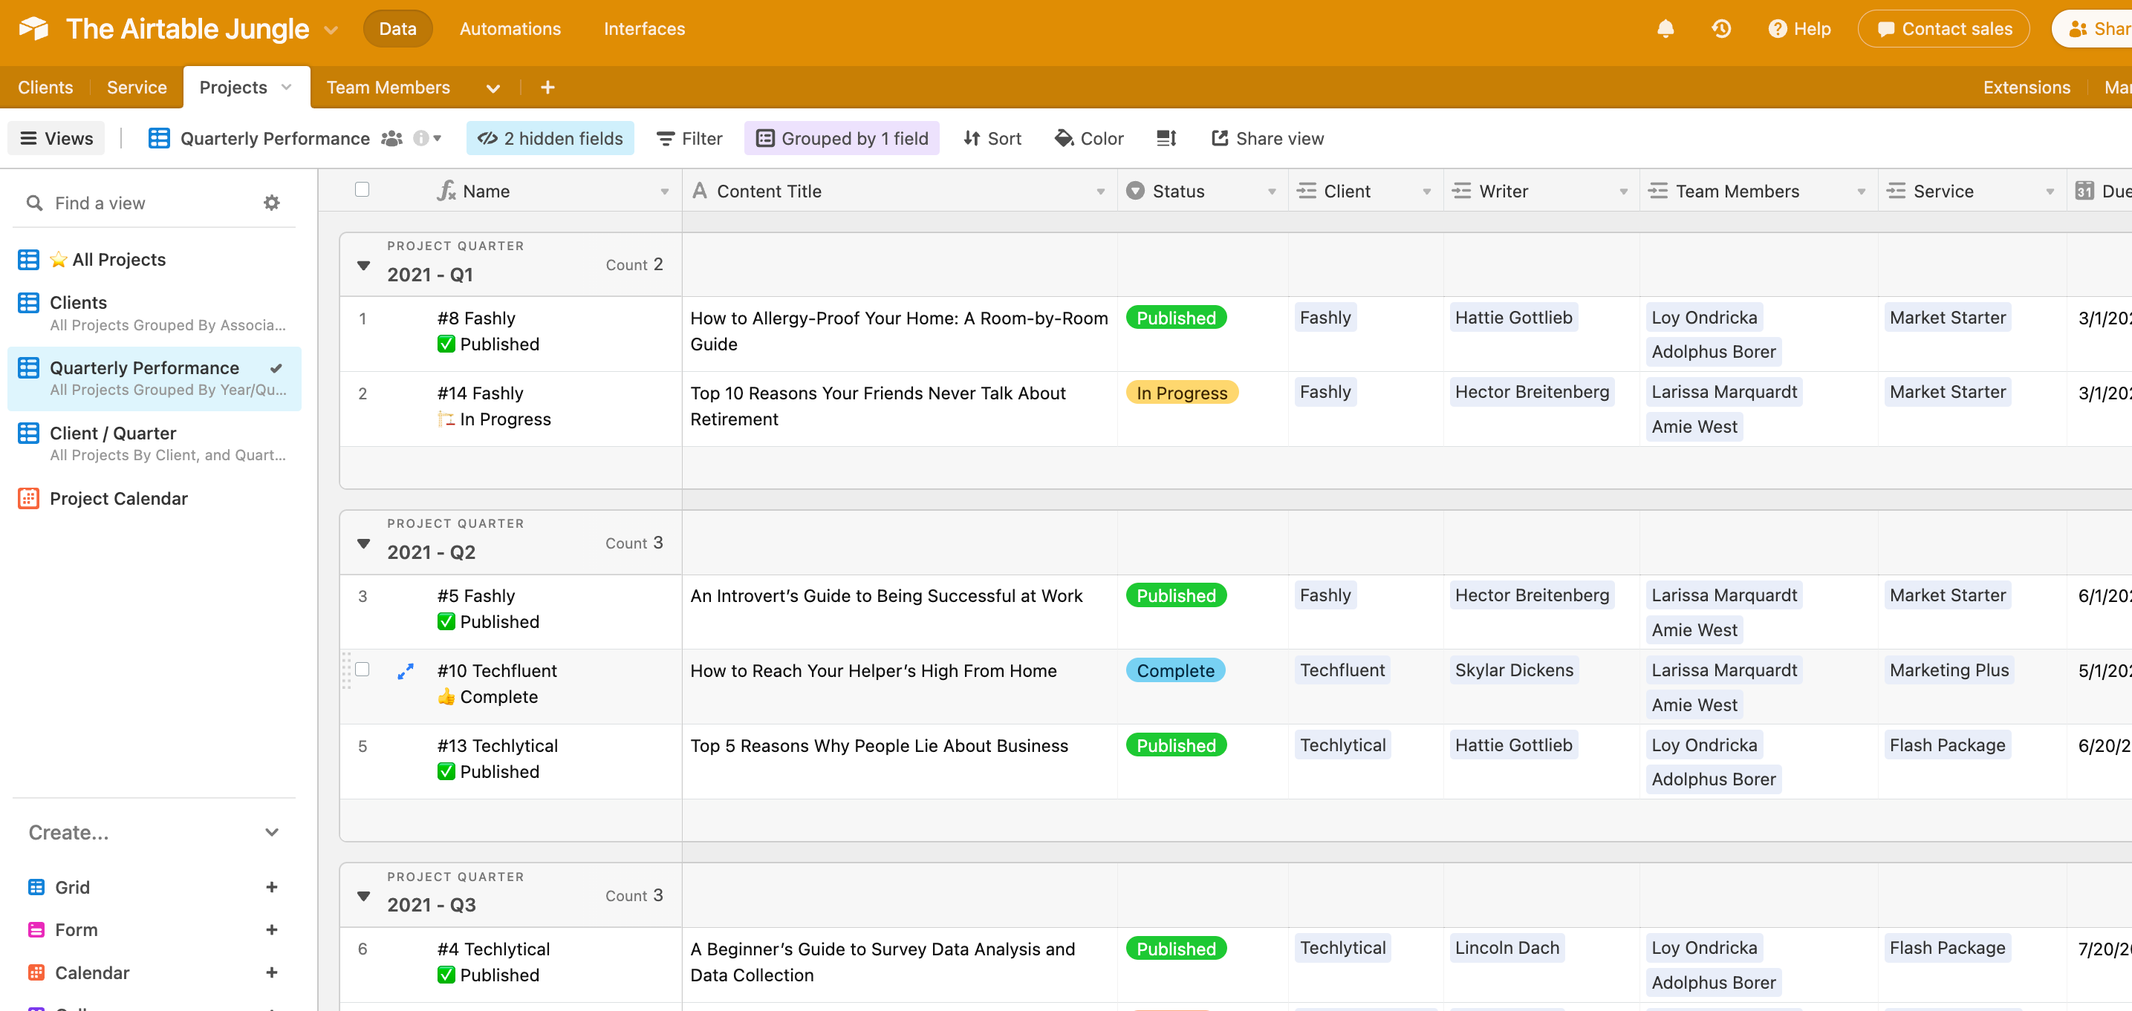The height and width of the screenshot is (1011, 2132).
Task: Open the Team Members column dropdown
Action: (x=1861, y=192)
